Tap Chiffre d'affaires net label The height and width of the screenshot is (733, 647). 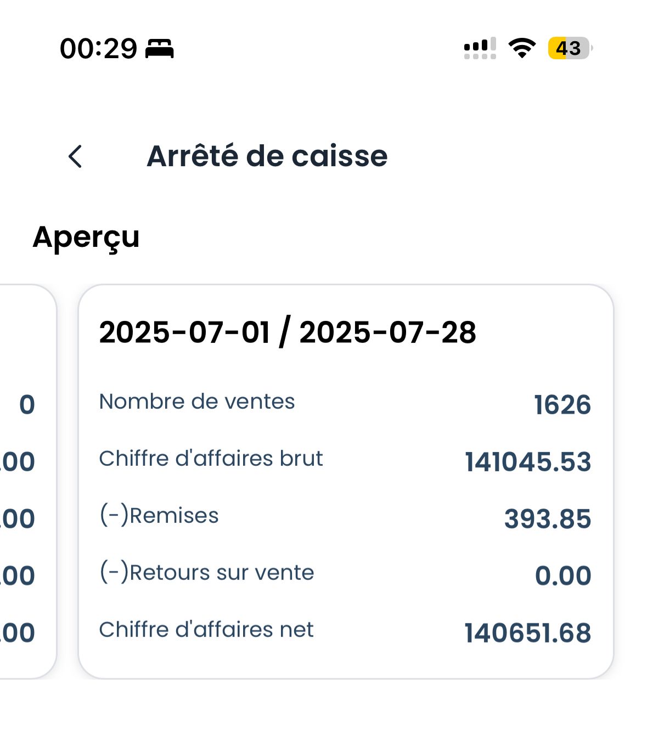click(206, 630)
